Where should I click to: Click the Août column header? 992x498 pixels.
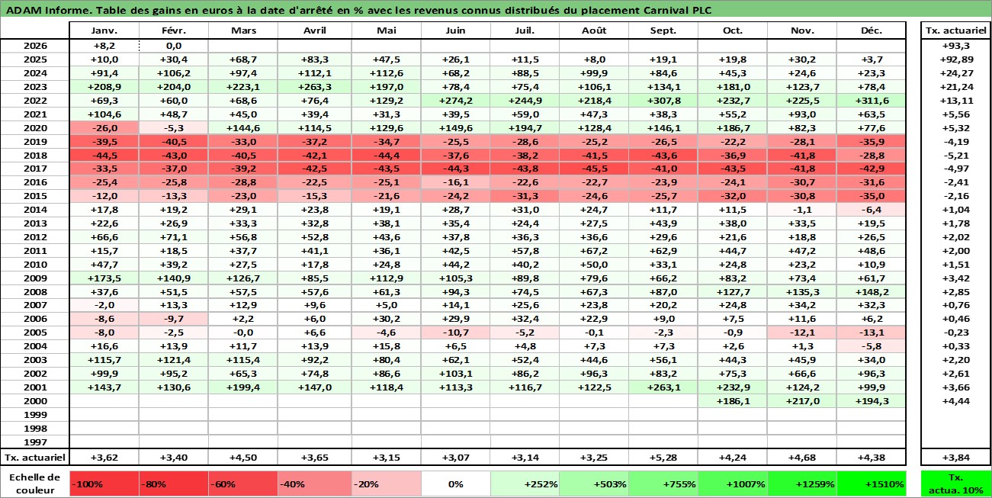[594, 31]
